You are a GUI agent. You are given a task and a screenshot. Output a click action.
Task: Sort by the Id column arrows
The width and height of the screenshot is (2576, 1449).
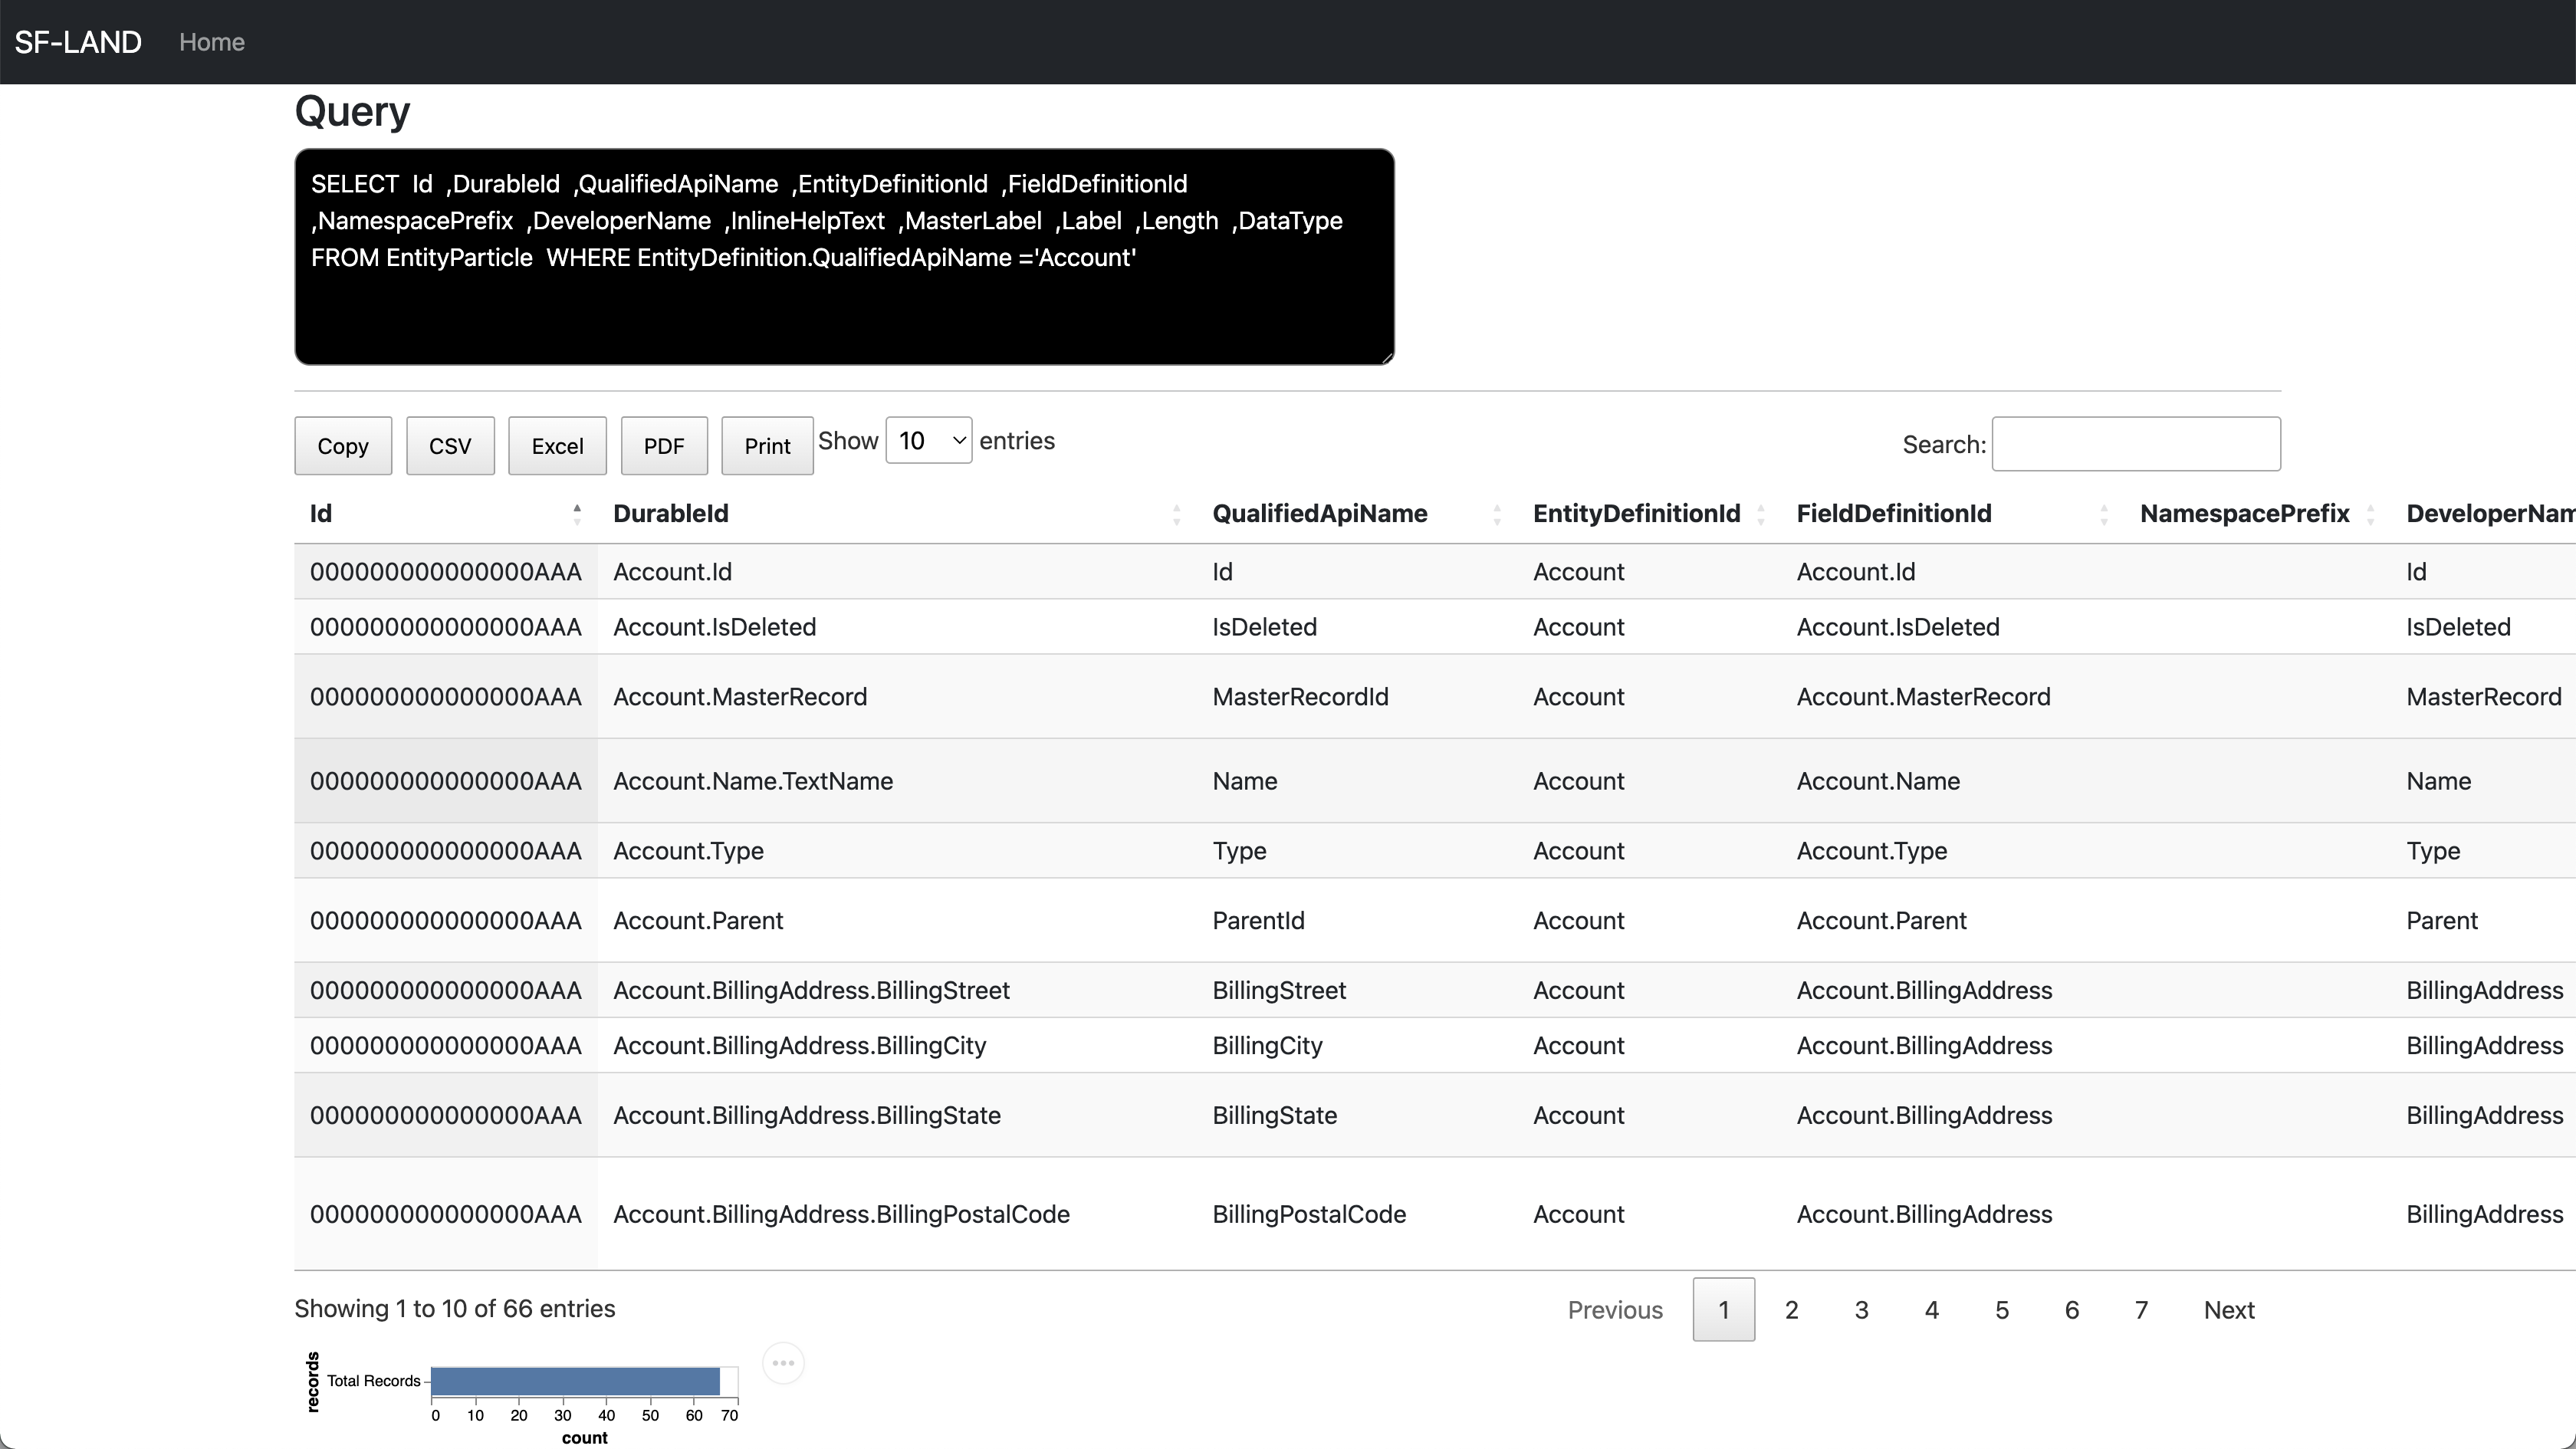click(576, 514)
